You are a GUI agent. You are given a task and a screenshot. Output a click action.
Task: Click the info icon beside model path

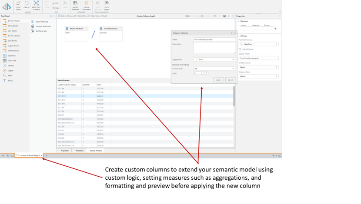click(x=59, y=16)
